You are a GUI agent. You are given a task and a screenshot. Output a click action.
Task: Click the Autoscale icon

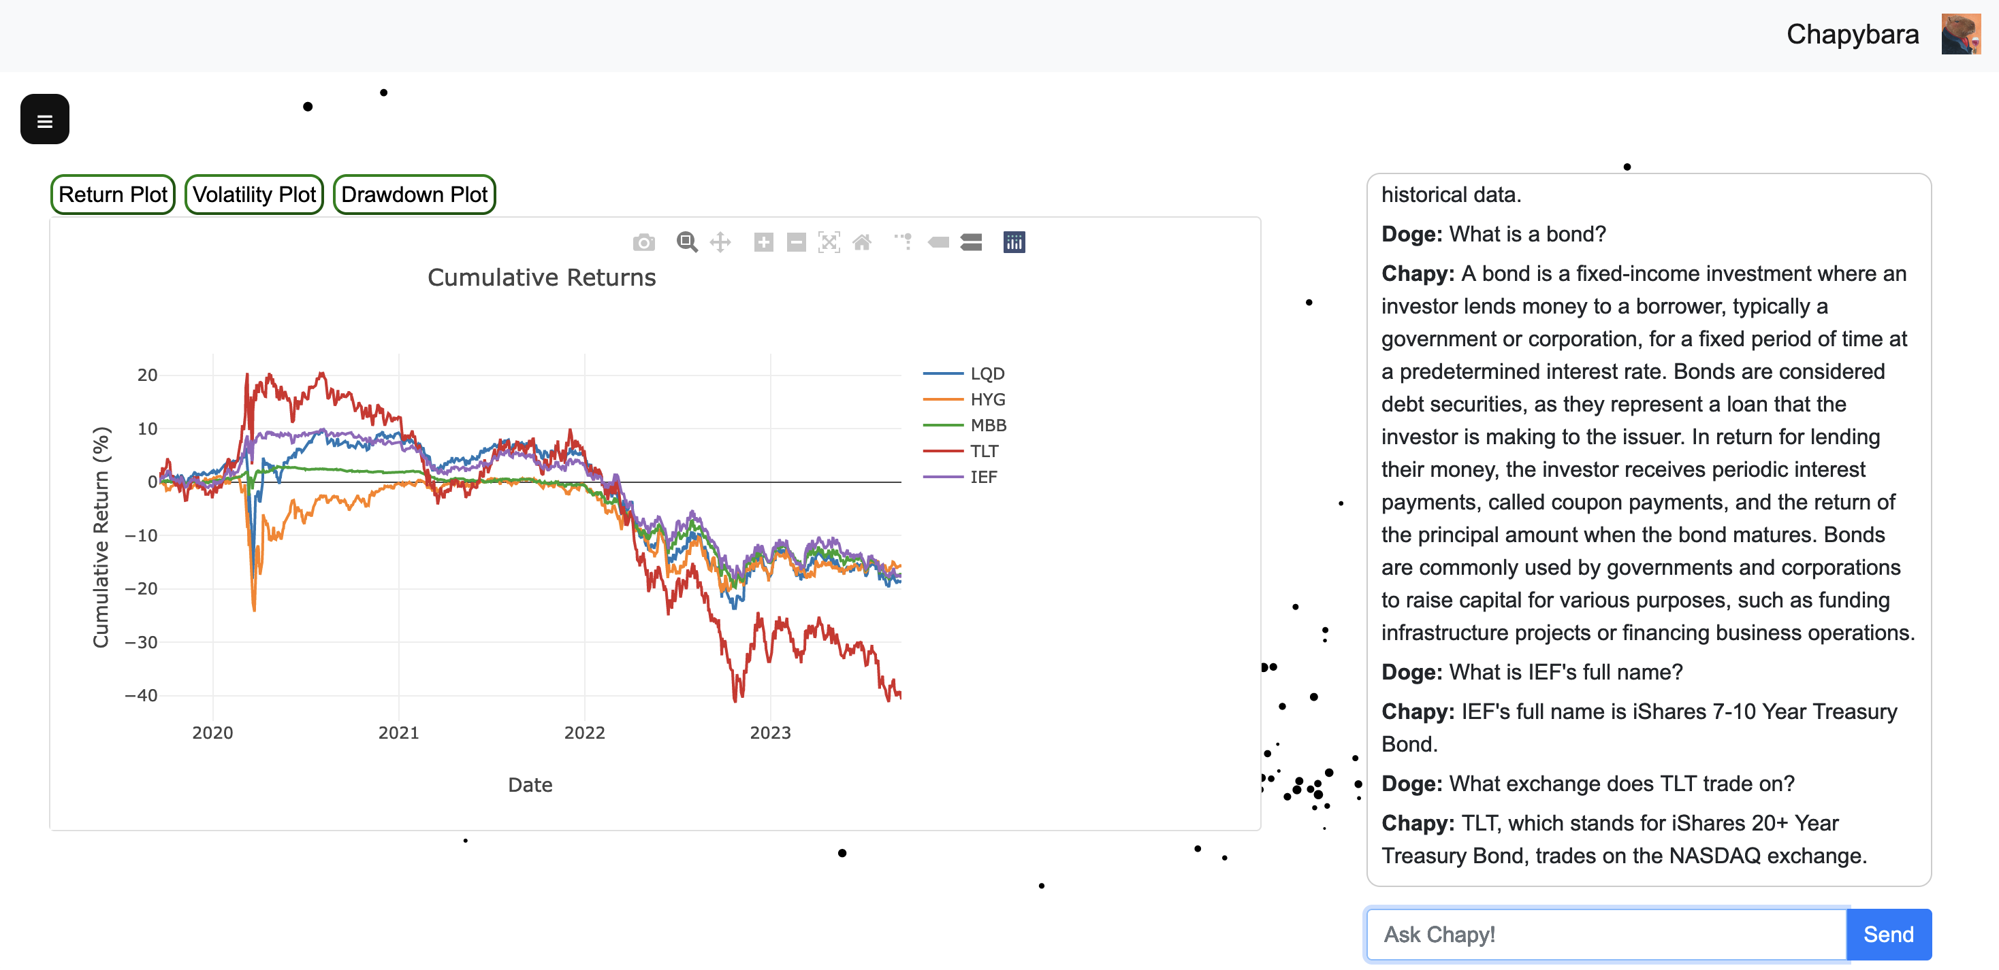[x=829, y=243]
